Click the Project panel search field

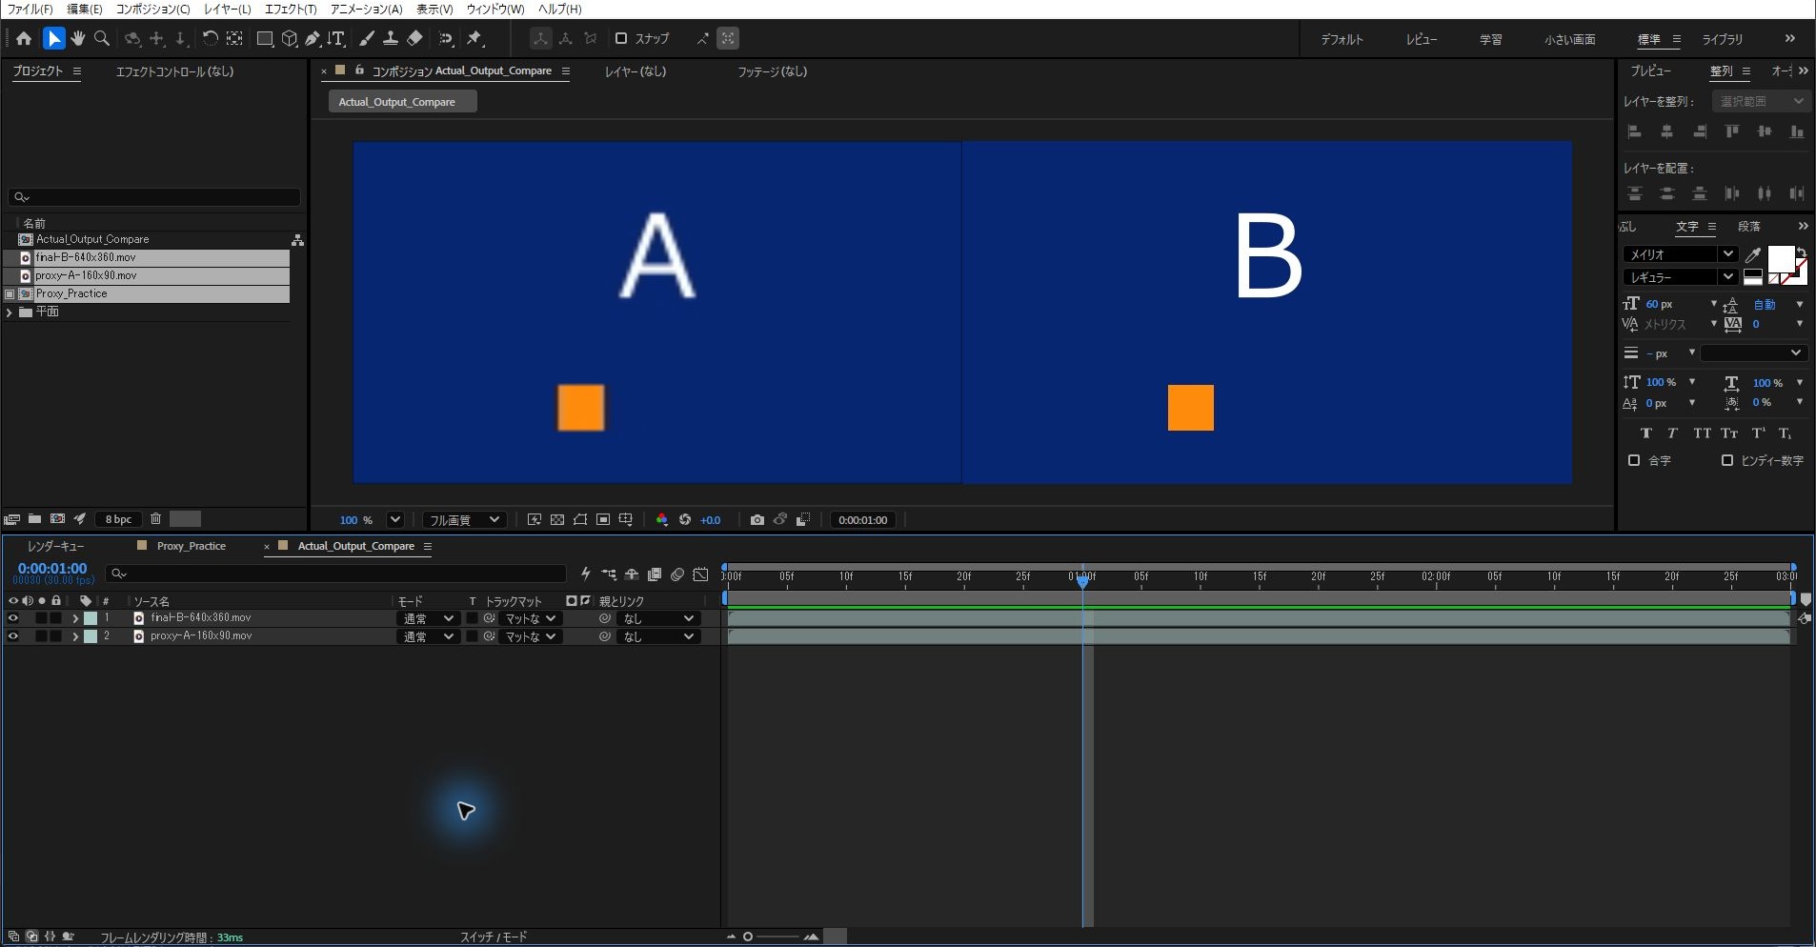coord(154,197)
